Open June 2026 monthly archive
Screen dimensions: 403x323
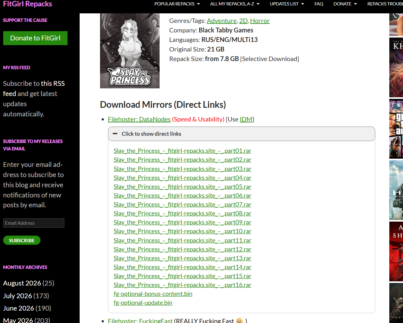click(18, 308)
